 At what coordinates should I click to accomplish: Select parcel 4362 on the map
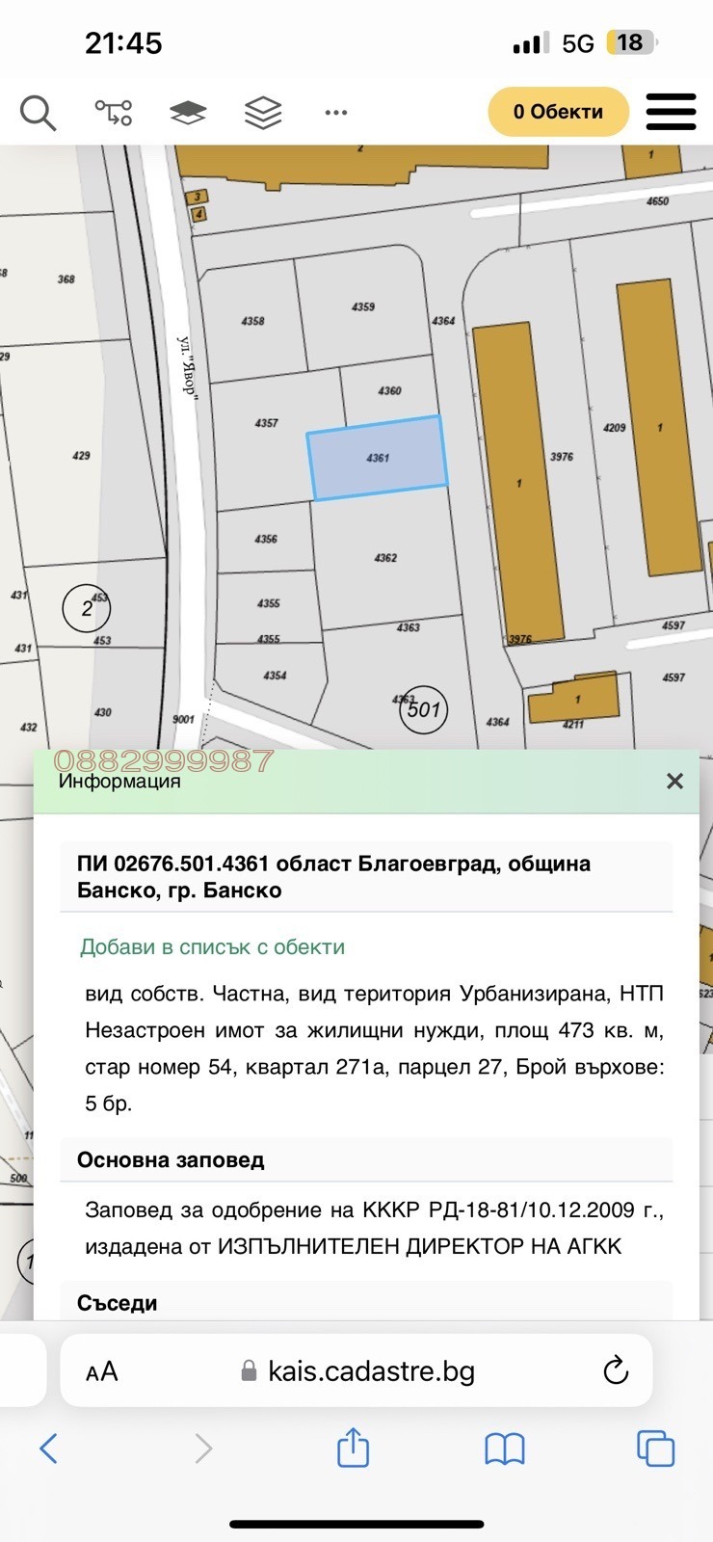coord(385,559)
